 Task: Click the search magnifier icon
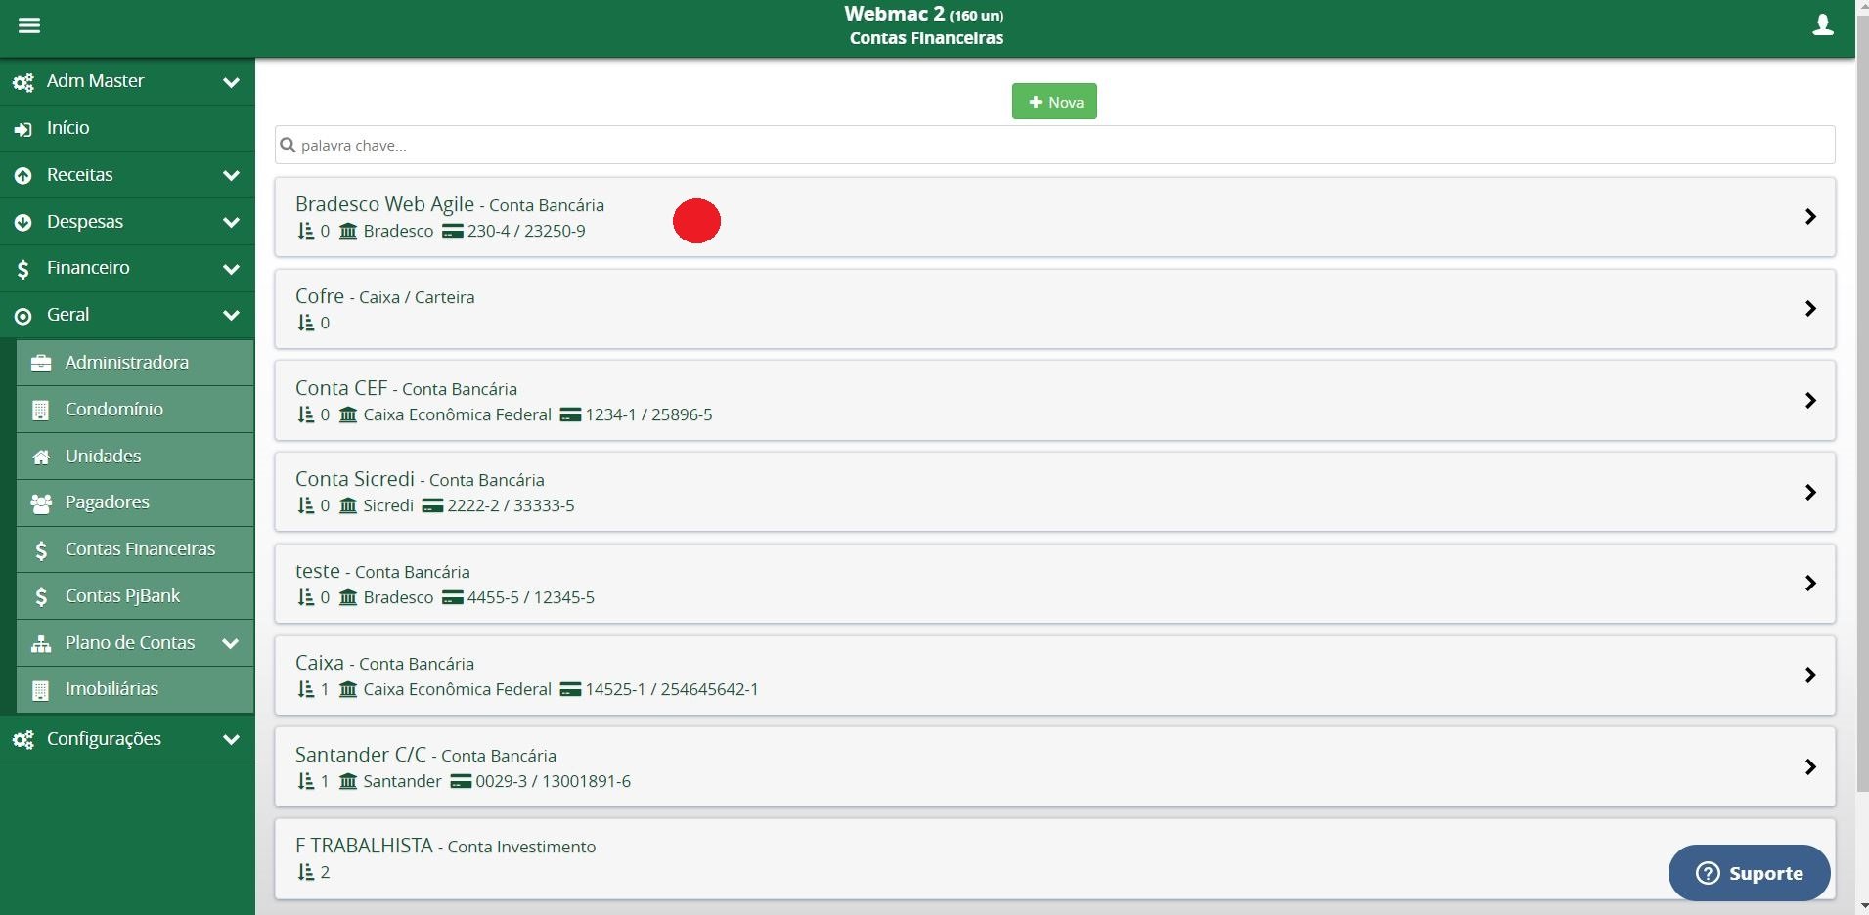pos(288,145)
